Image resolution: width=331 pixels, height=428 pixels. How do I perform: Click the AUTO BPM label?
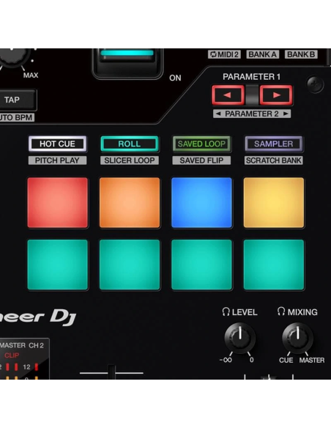(17, 118)
